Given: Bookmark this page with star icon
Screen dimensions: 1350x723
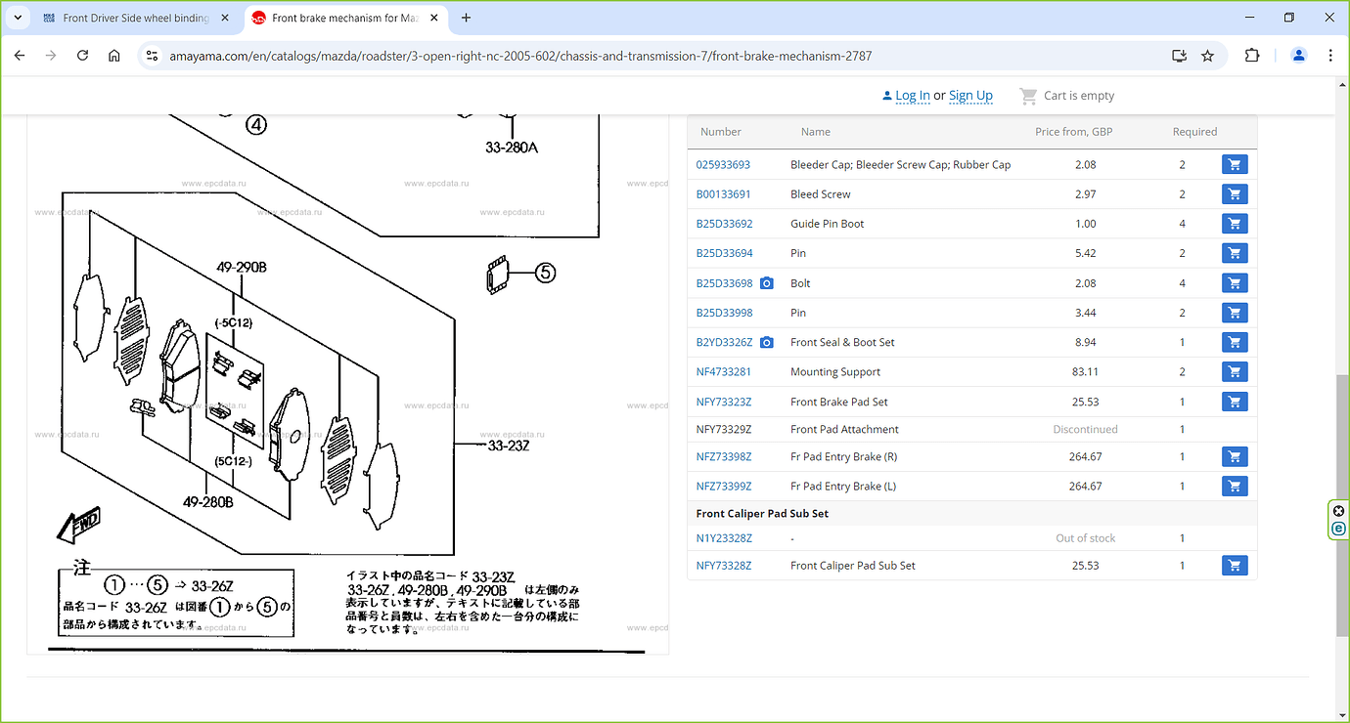Looking at the screenshot, I should pyautogui.click(x=1207, y=56).
